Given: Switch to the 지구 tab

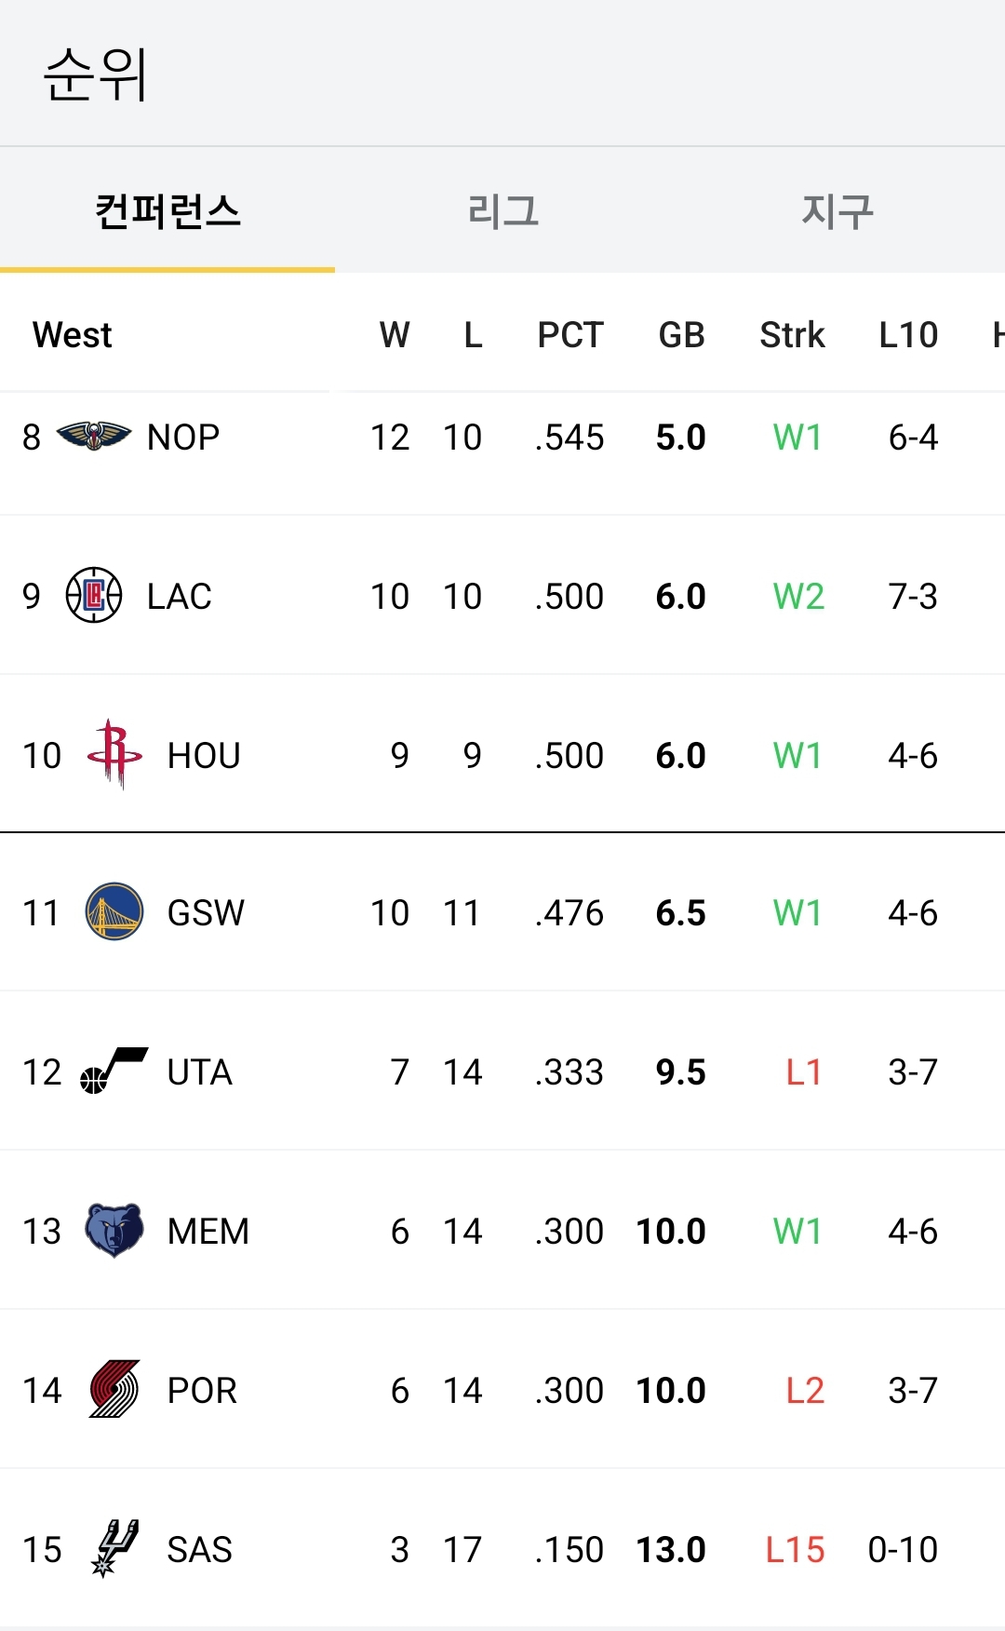Looking at the screenshot, I should pyautogui.click(x=837, y=211).
